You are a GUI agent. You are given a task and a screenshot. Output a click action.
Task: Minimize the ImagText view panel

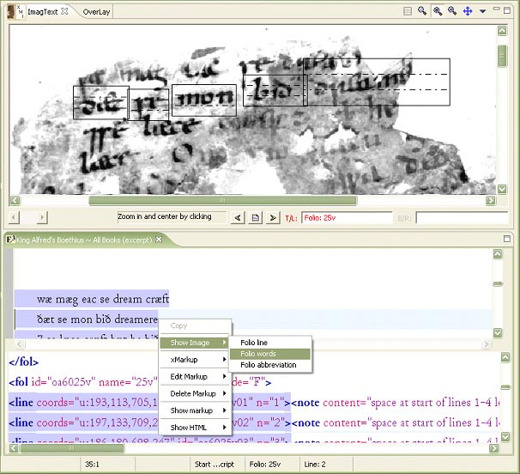coord(496,9)
